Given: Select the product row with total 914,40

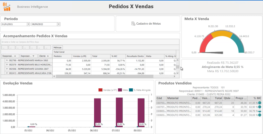Looking at the screenshot, I should (x=209, y=111).
